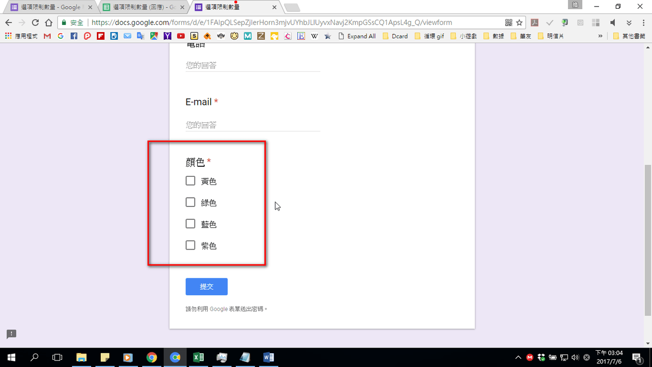Close the active 選項限制數量 form tab
The image size is (652, 367).
(274, 7)
